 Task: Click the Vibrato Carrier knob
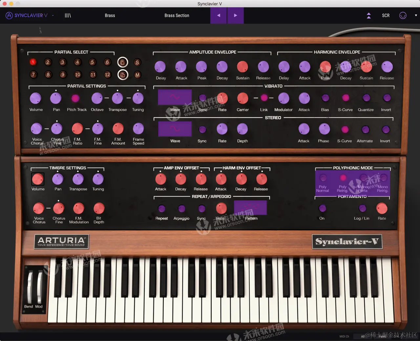[x=242, y=98]
